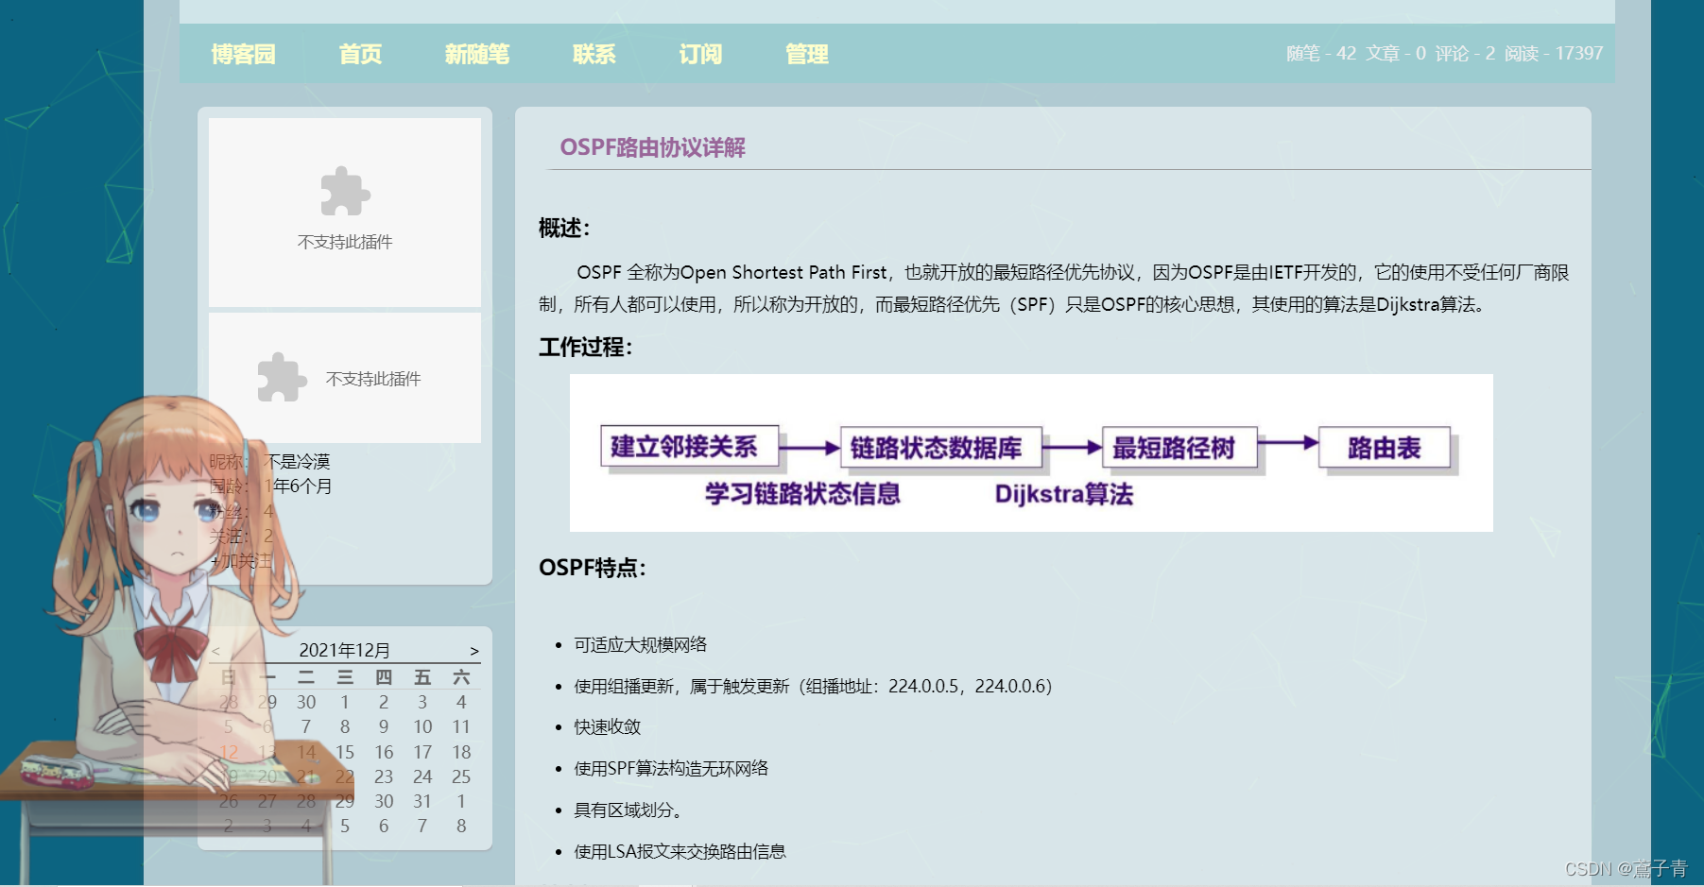Viewport: 1704px width, 887px height.
Task: Open 新随笔 to write new post
Action: click(476, 55)
